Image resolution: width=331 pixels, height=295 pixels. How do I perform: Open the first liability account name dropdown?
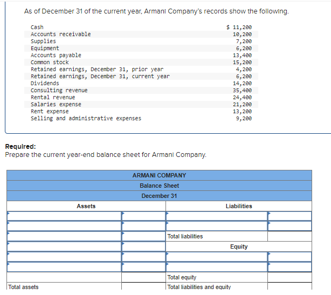click(x=217, y=216)
